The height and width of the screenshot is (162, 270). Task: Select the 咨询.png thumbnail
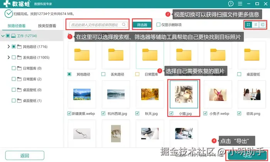[x=252, y=94]
